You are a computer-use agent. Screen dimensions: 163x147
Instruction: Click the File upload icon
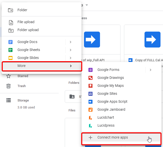(11, 23)
